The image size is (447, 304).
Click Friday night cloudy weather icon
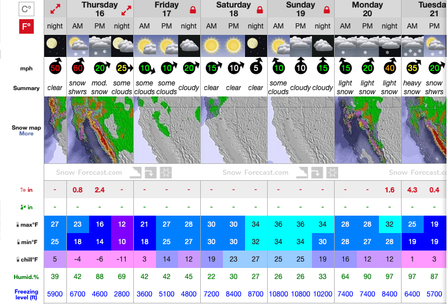(x=189, y=46)
